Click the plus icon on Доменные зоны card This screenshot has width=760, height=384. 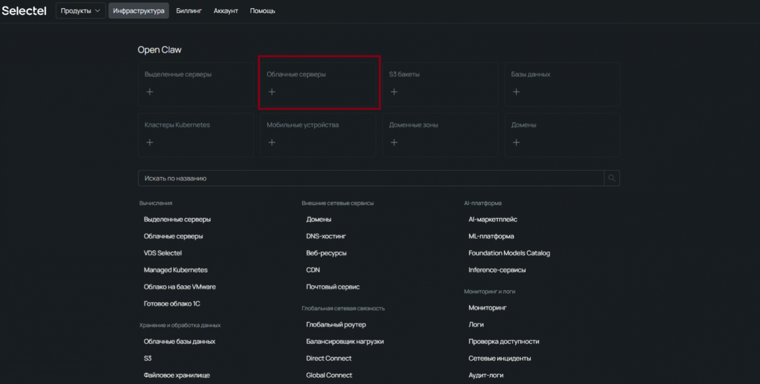point(394,142)
